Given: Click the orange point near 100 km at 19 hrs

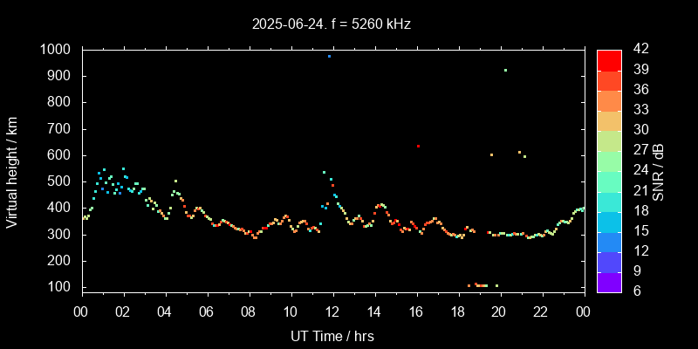Looking at the screenshot, I should 479,285.
